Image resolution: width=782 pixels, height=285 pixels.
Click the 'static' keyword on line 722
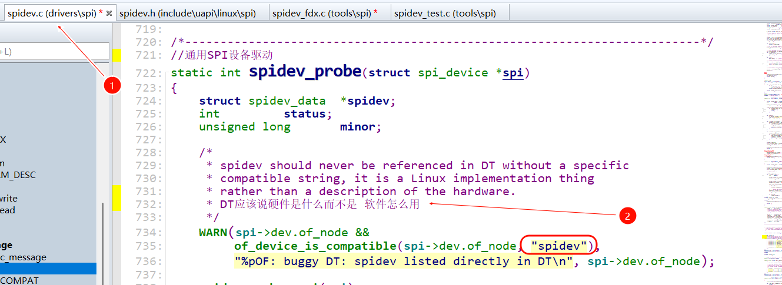(x=192, y=73)
